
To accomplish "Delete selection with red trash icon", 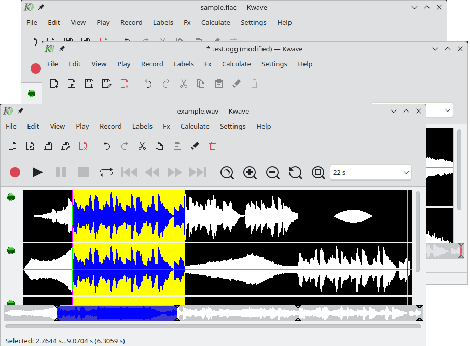I will point(213,146).
